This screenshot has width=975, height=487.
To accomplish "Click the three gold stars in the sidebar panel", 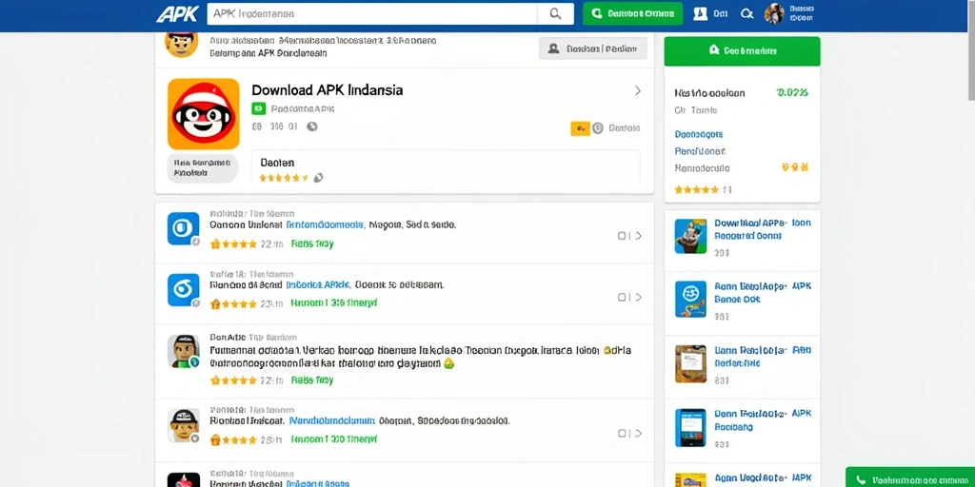I will tap(795, 167).
